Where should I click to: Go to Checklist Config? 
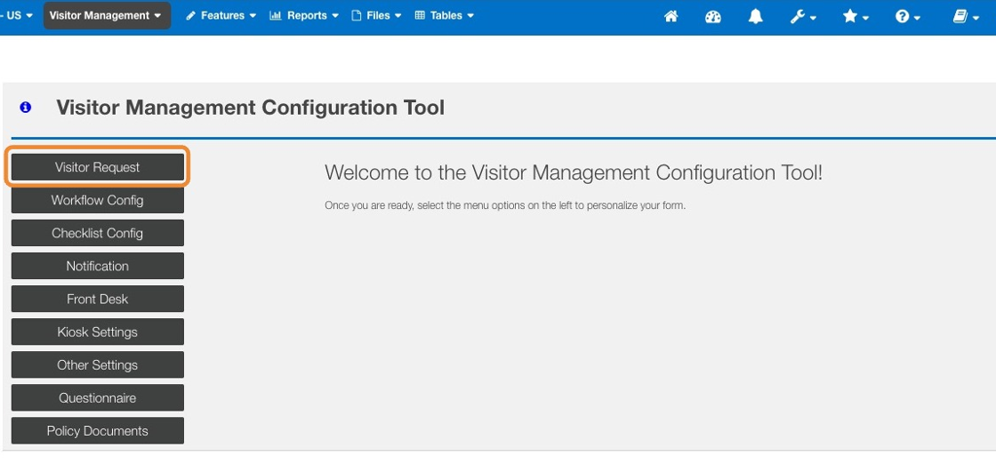pos(98,233)
